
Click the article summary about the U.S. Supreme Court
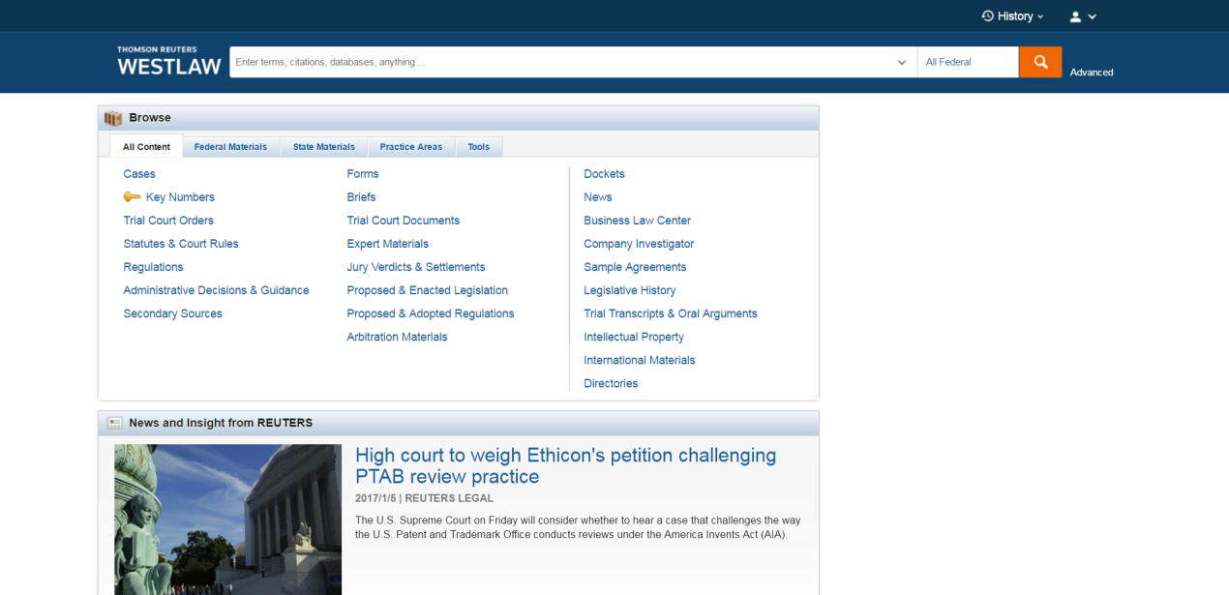pos(578,527)
